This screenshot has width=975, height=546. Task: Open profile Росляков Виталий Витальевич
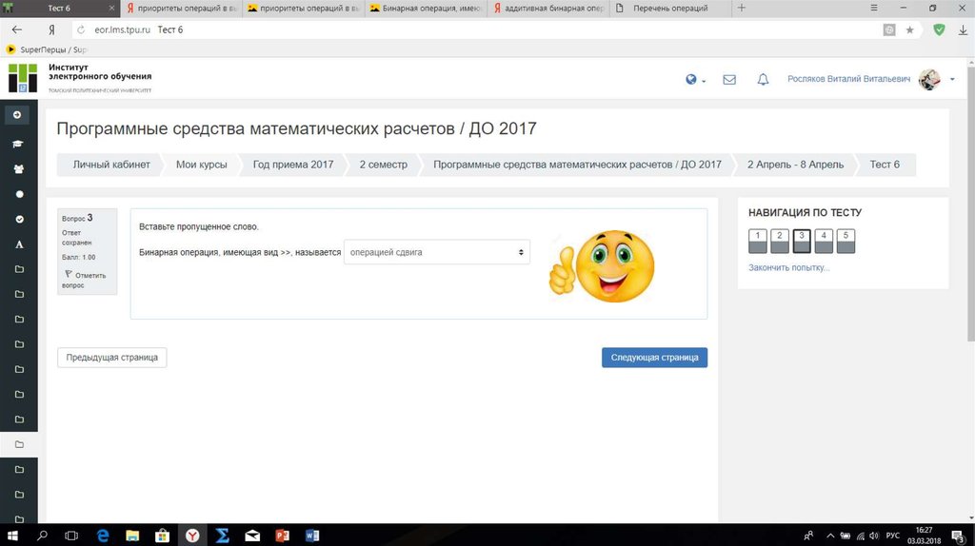click(848, 79)
